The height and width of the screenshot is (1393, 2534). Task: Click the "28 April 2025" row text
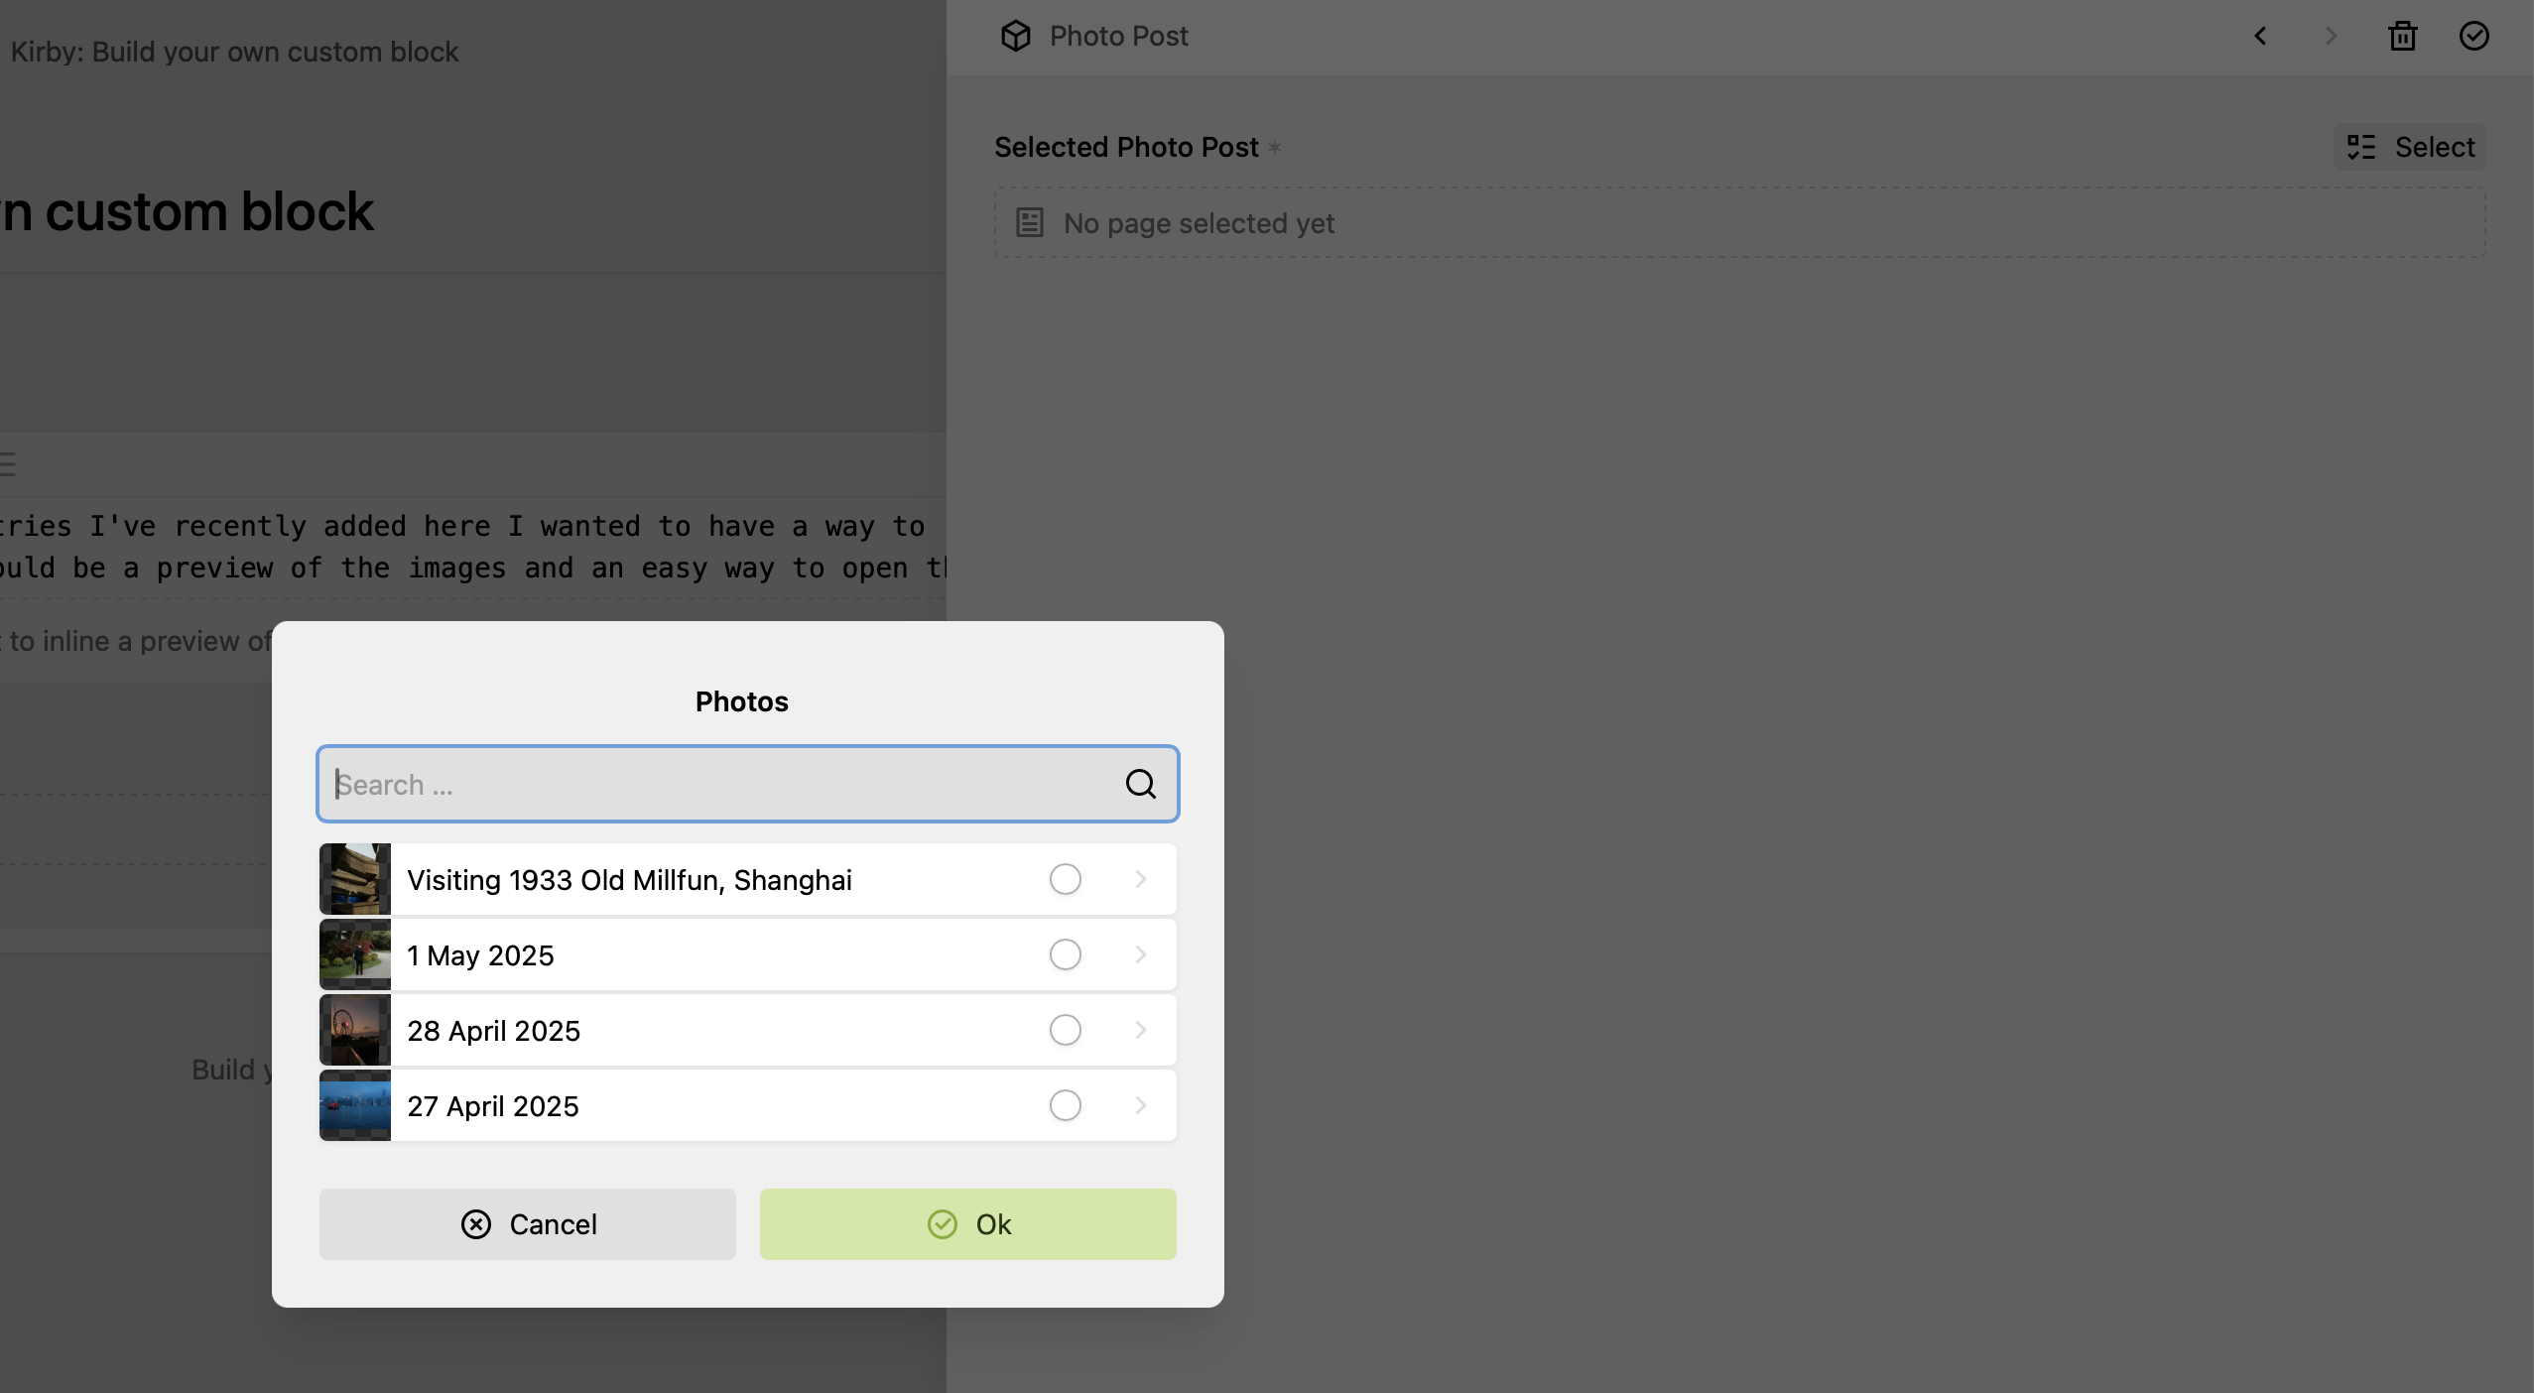[x=493, y=1031]
